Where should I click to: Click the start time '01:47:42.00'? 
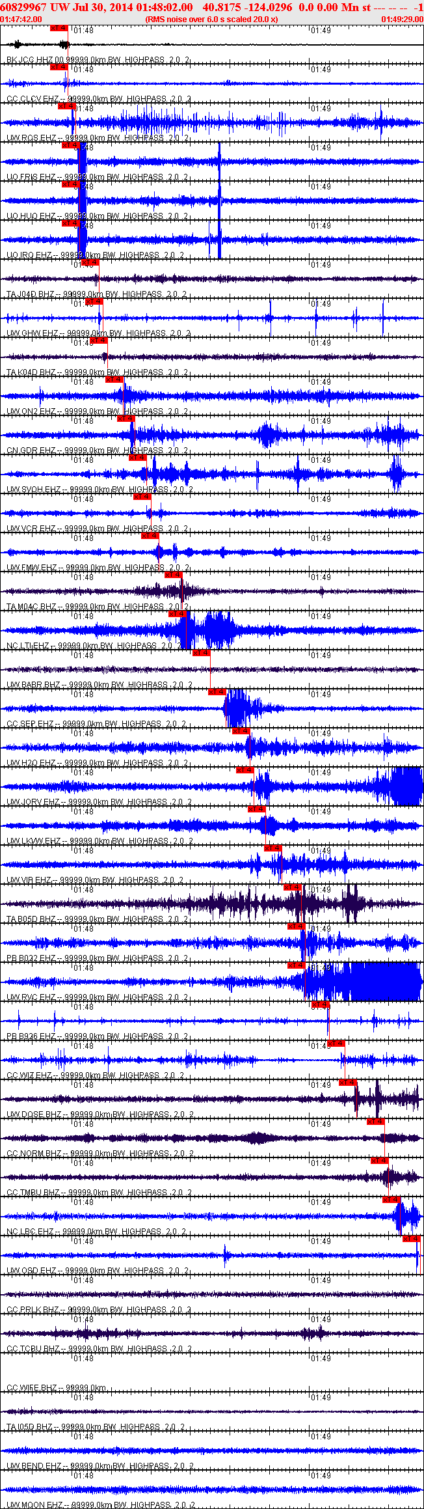click(x=21, y=20)
